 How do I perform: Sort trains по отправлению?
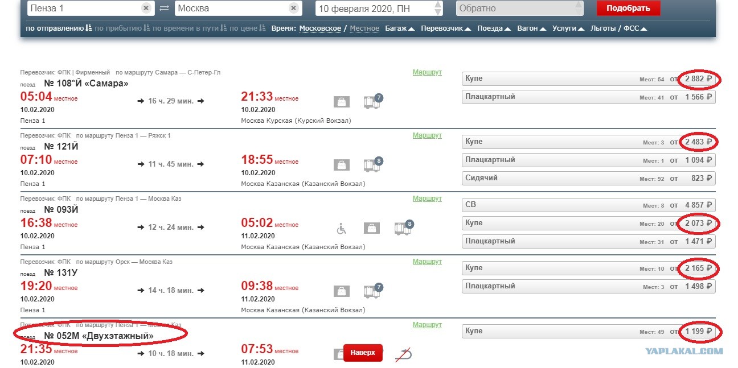click(59, 28)
